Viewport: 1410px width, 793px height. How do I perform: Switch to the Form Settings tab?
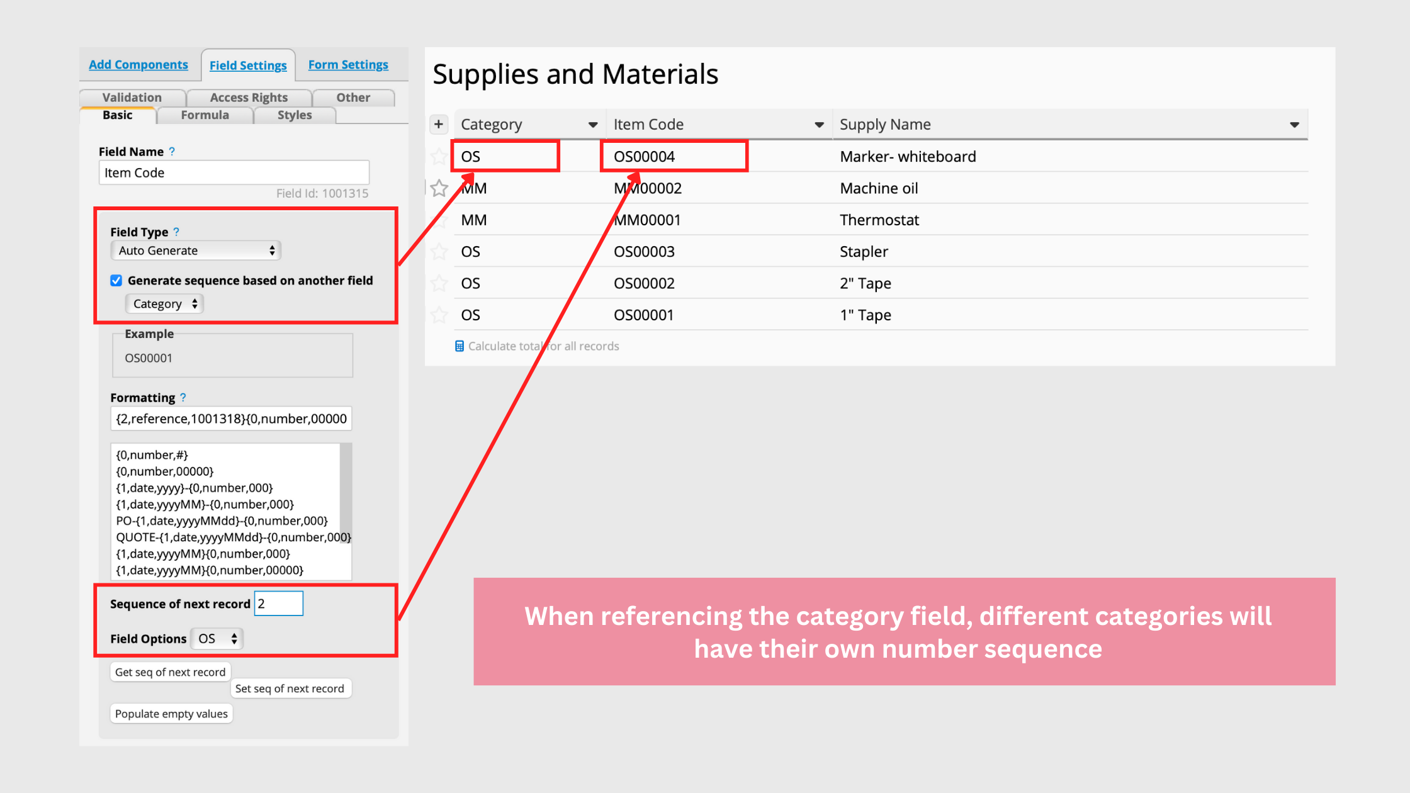click(348, 65)
